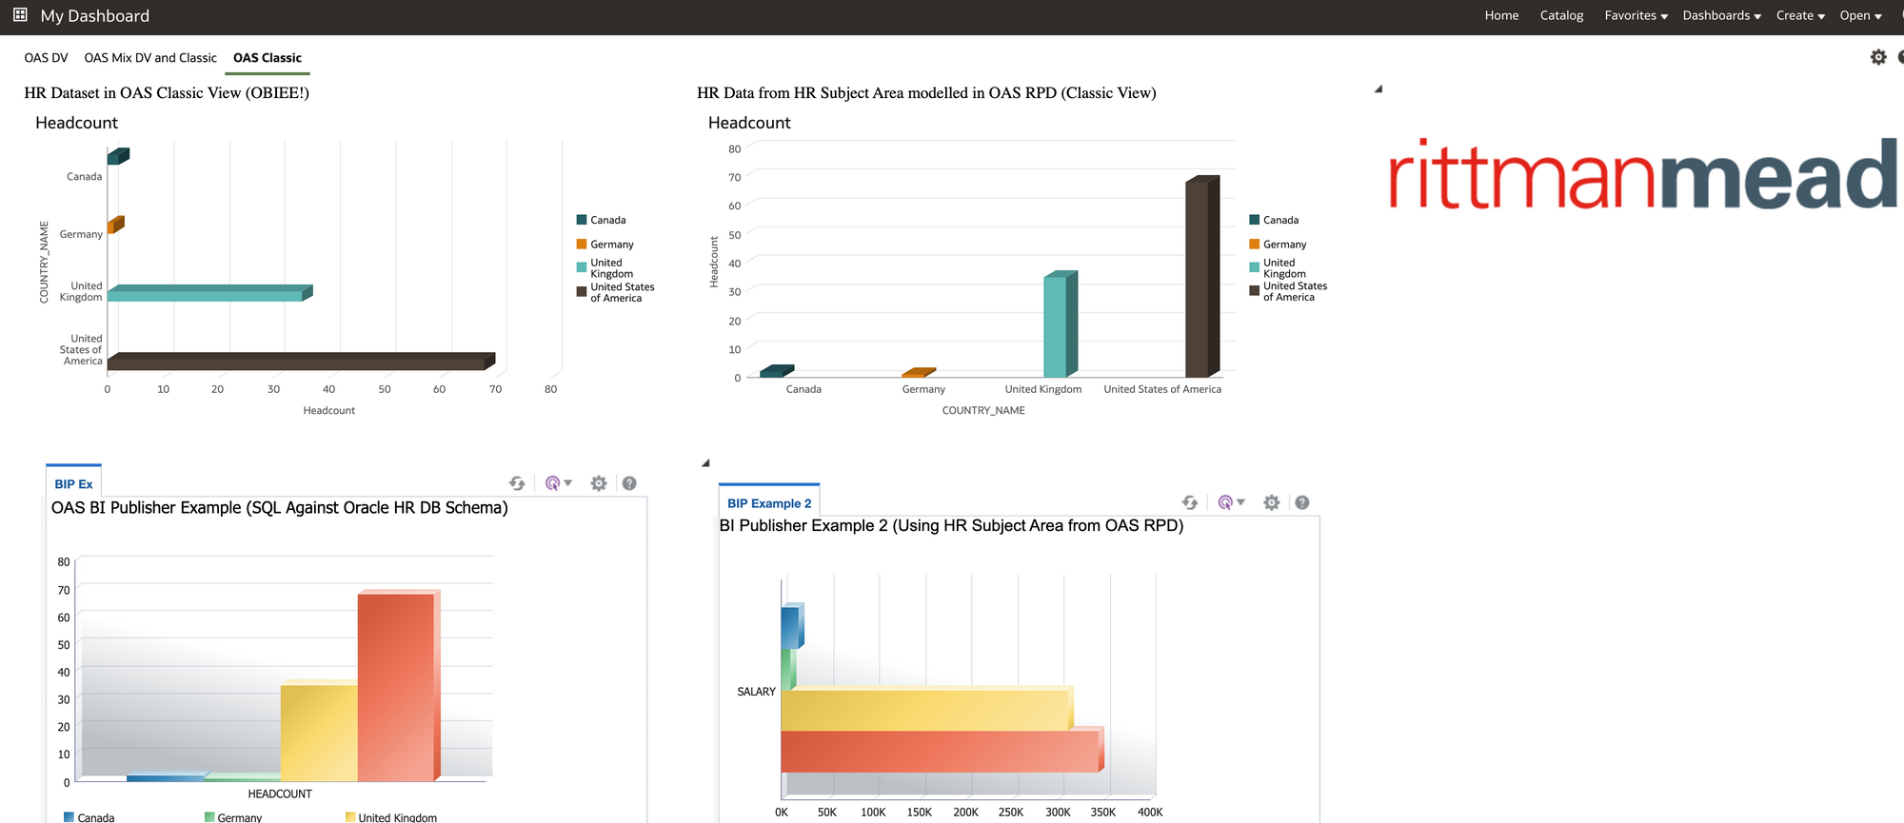The width and height of the screenshot is (1904, 823).
Task: Click Germany legend entry in BIP Ex chart
Action: pos(233,817)
